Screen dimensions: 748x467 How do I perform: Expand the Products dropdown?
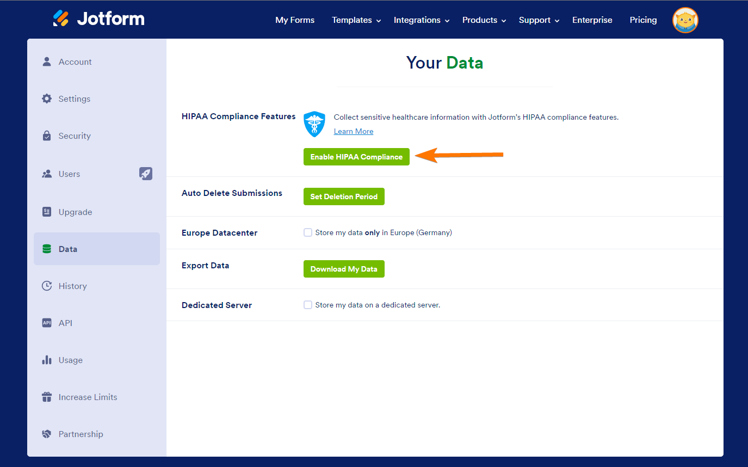pyautogui.click(x=480, y=20)
